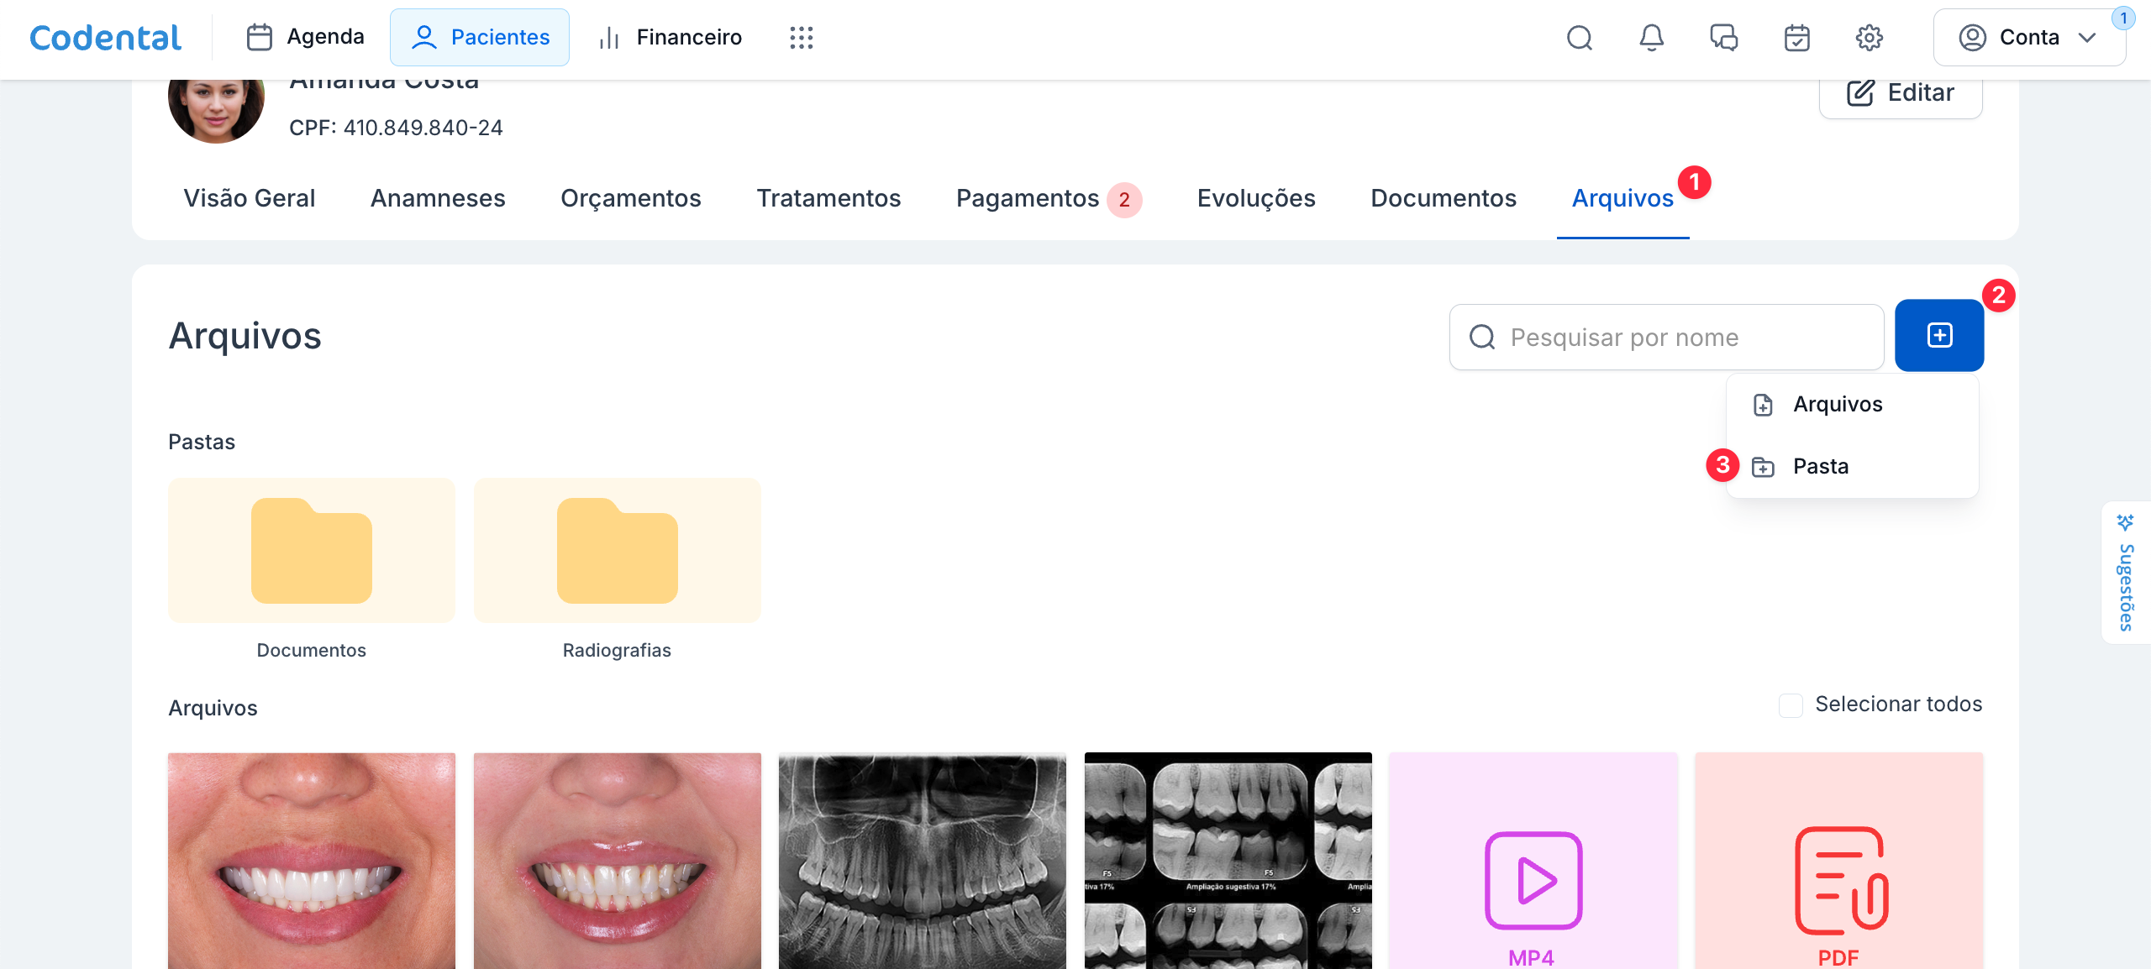
Task: Open notifications bell icon
Action: click(x=1652, y=38)
